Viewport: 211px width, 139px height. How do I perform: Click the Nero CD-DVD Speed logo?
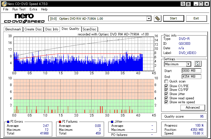click(x=24, y=18)
